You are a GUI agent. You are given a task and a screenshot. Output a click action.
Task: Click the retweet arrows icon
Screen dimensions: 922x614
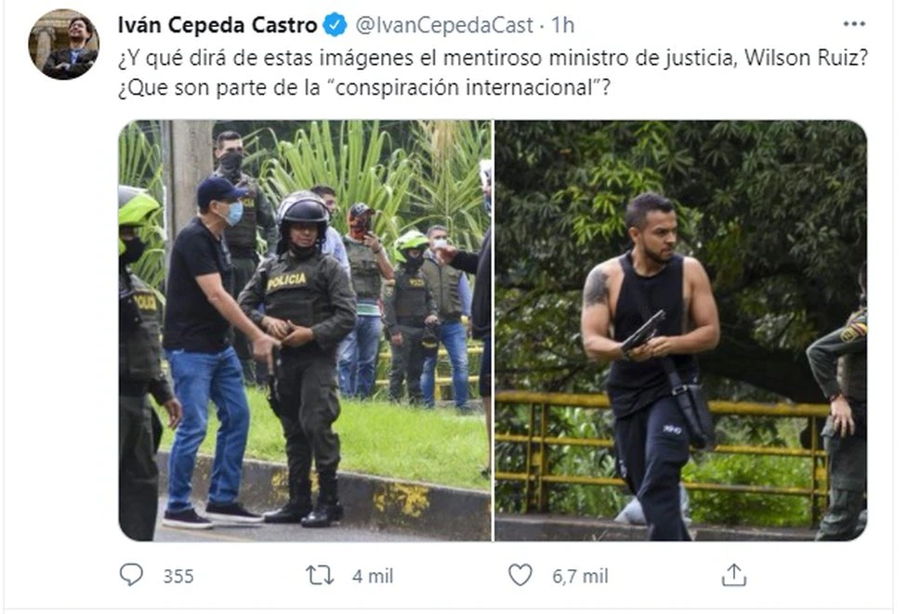[320, 575]
